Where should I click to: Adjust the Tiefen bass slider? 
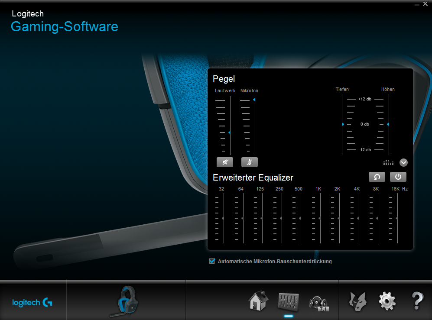click(342, 124)
